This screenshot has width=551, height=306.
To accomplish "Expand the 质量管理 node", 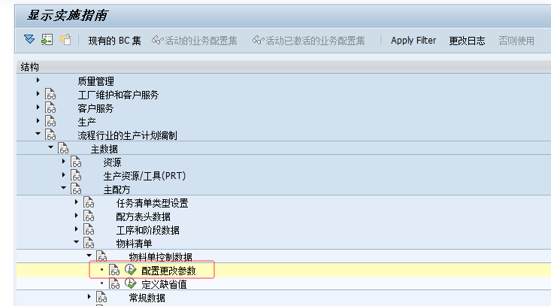I will pos(38,80).
